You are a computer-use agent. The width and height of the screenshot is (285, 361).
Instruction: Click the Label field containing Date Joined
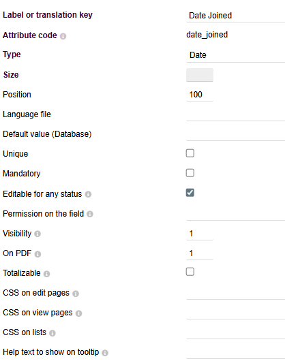[235, 16]
